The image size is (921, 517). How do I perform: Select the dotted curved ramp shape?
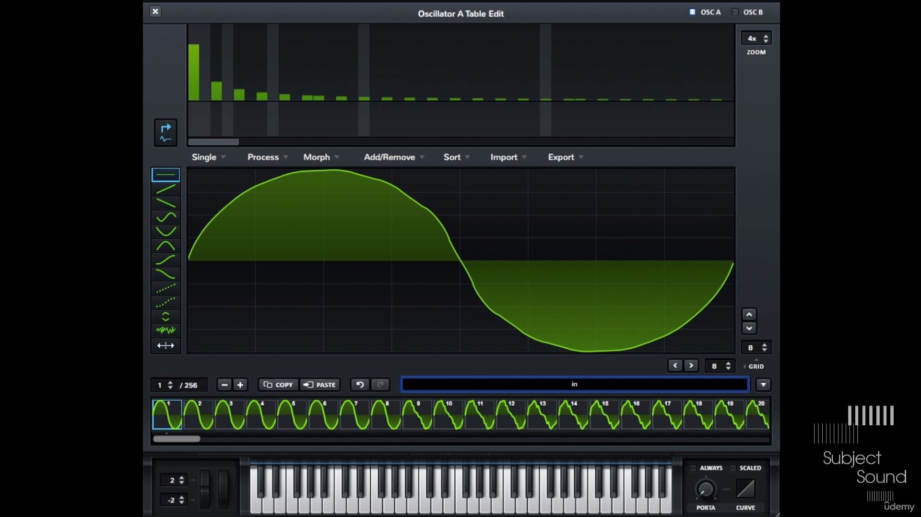coord(165,302)
